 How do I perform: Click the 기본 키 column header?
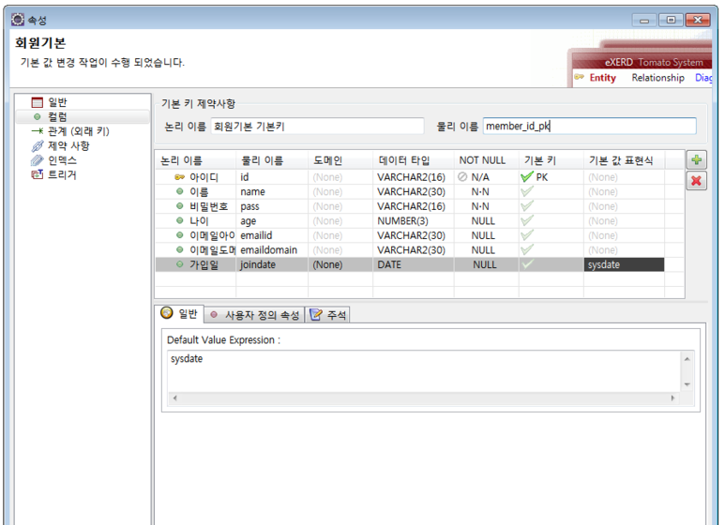[x=551, y=160]
